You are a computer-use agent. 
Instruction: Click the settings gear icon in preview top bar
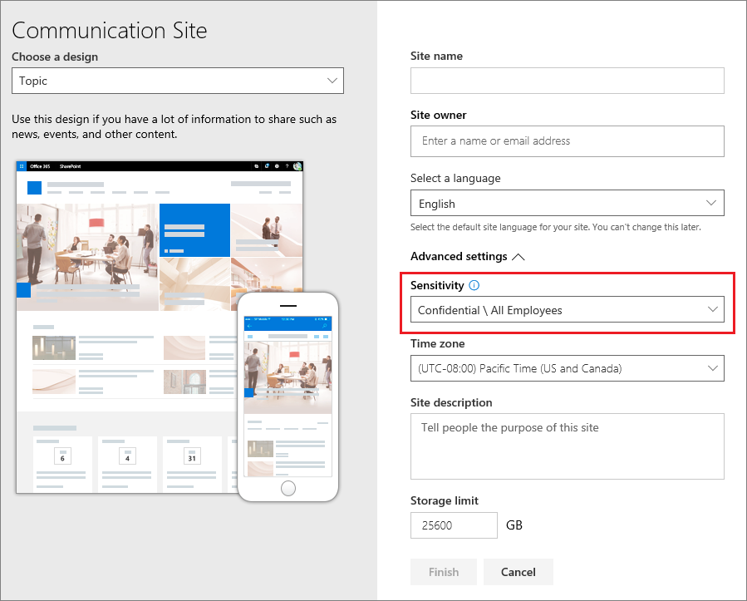tap(277, 165)
